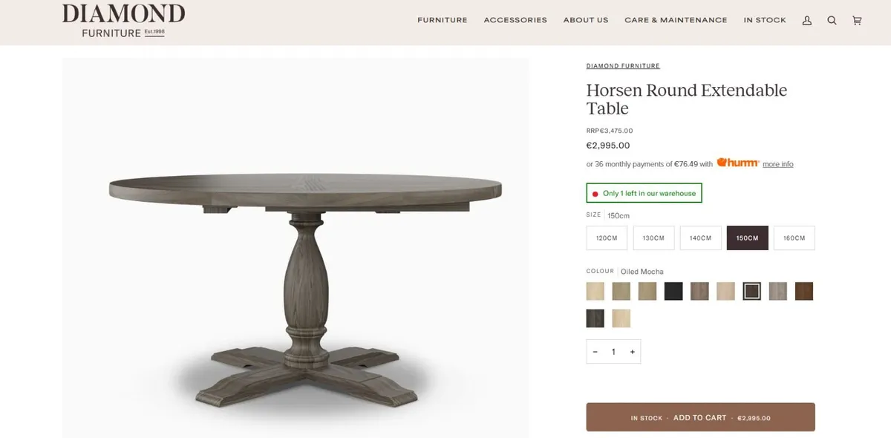The height and width of the screenshot is (438, 891).
Task: Select the 140CM size option
Action: pos(700,238)
